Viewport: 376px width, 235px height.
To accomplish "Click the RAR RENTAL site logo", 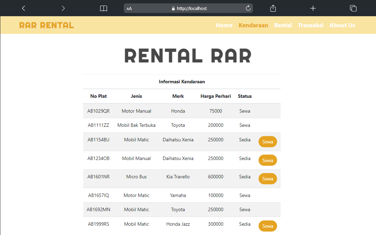I will (47, 25).
